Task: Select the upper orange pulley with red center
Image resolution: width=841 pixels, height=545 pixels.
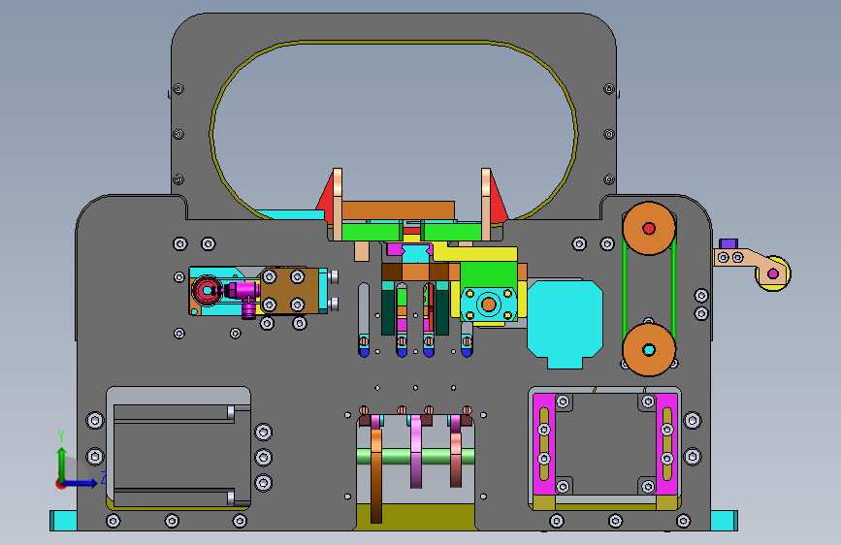Action: [648, 229]
